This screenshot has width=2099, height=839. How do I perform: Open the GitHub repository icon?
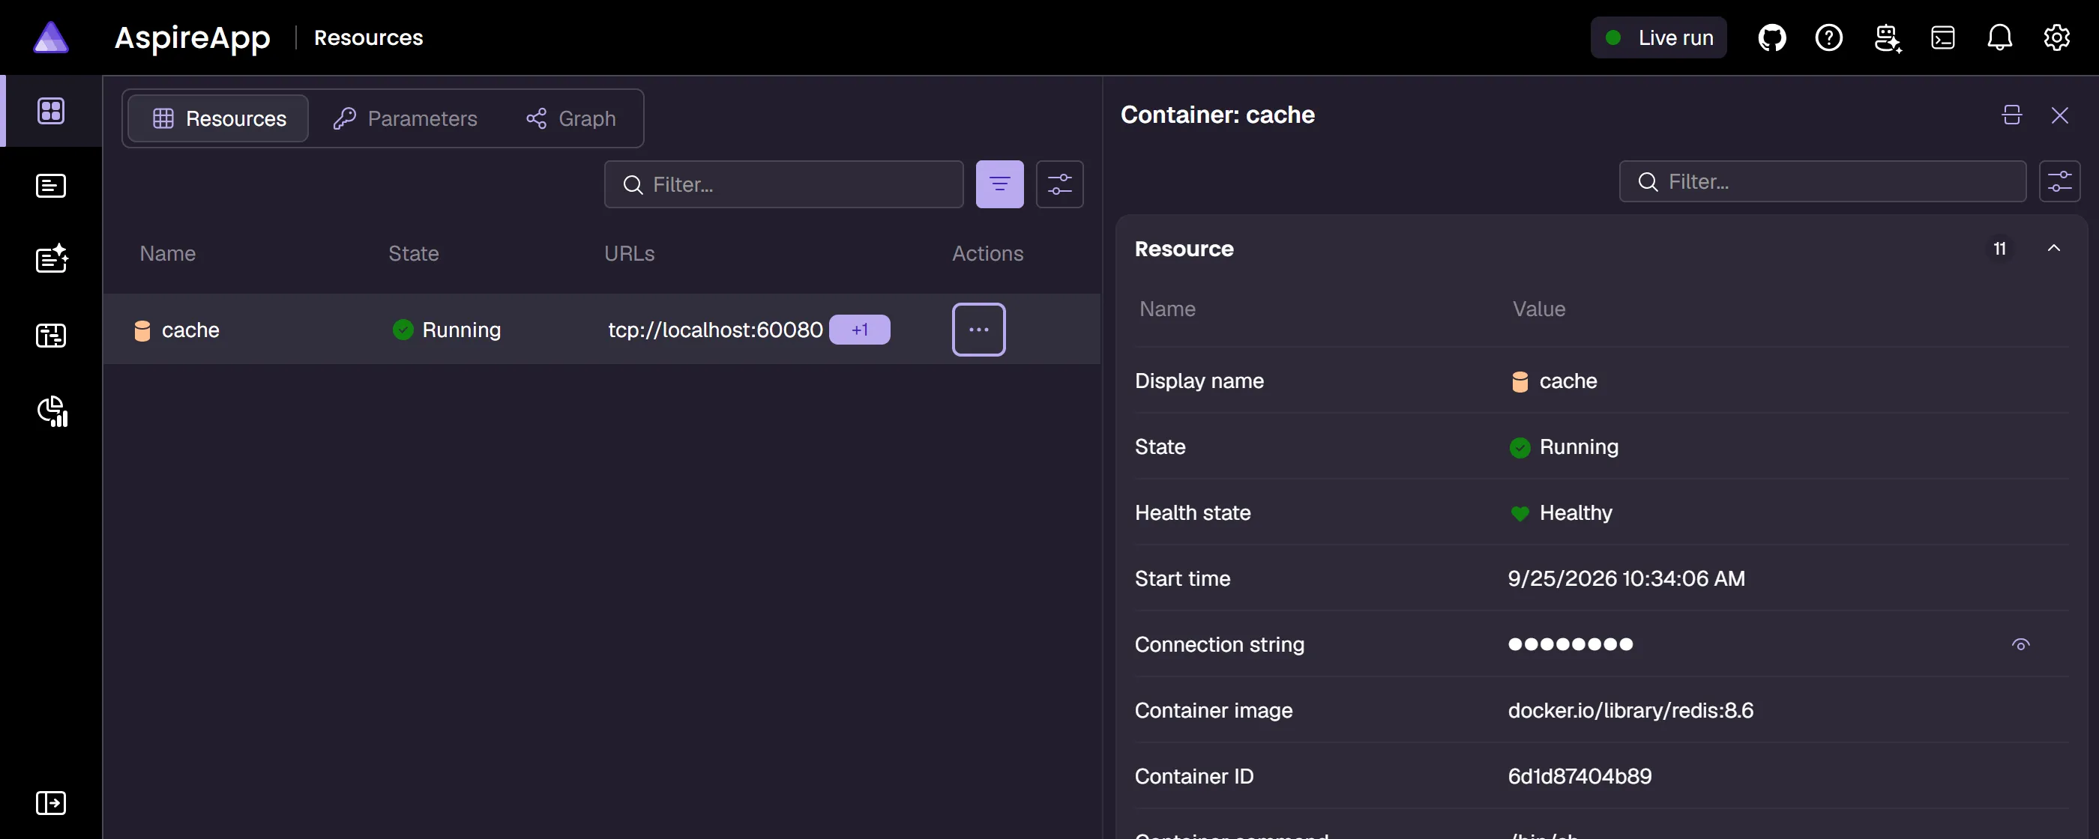pos(1771,37)
